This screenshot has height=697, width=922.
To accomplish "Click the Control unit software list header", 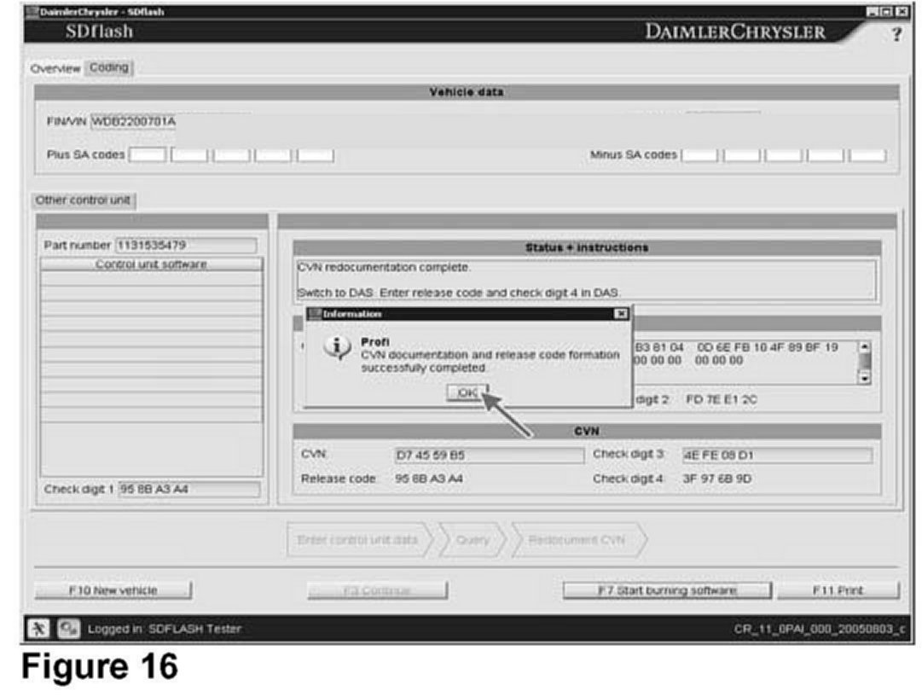I will pyautogui.click(x=151, y=264).
